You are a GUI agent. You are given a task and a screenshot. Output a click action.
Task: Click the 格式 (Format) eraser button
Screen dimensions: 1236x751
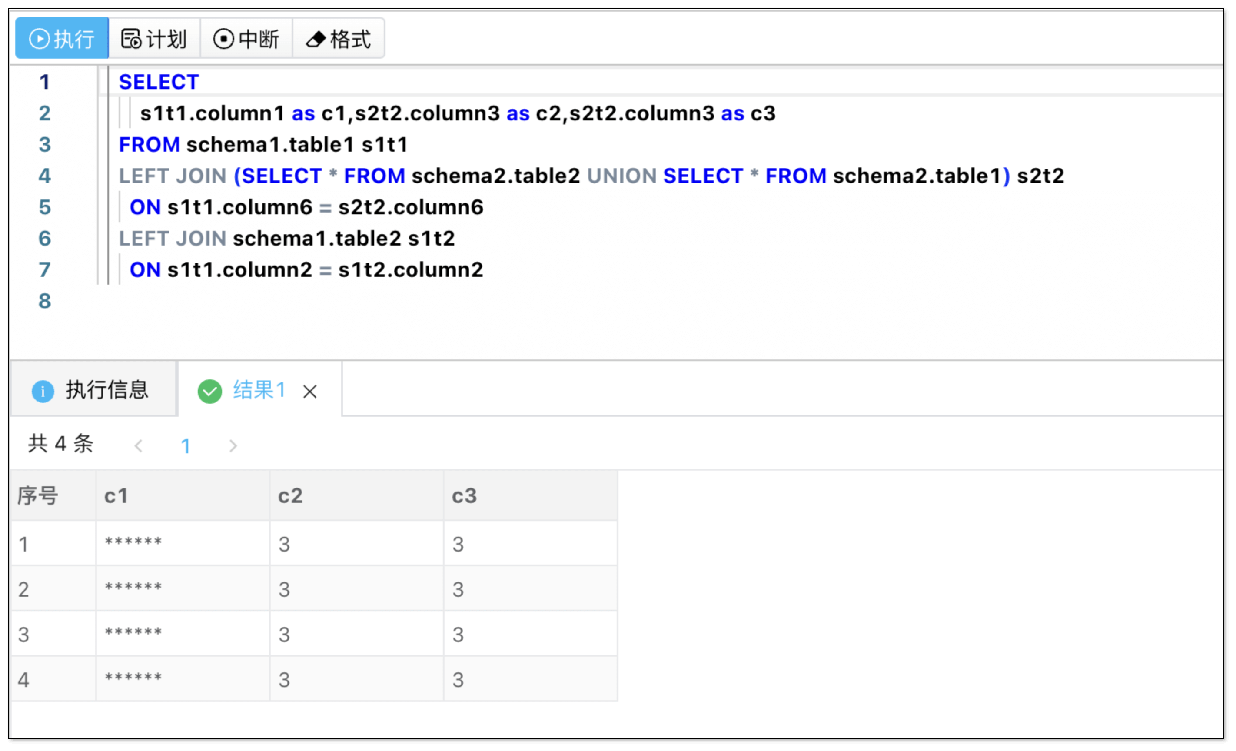coord(339,39)
